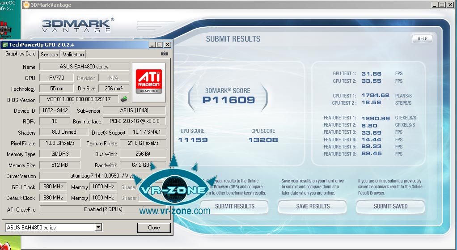Click the BIOS Version field VER011.003.000.000.029117

pyautogui.click(x=79, y=99)
